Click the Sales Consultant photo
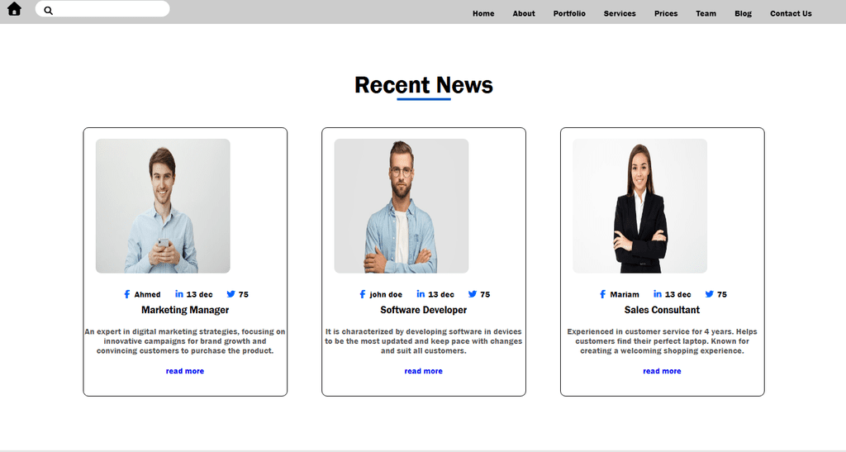846x452 pixels. click(640, 206)
